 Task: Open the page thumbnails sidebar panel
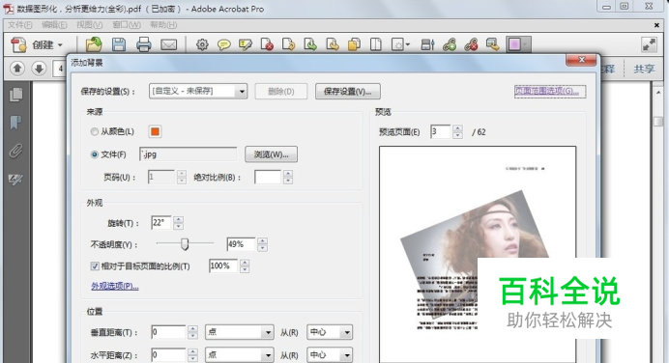[x=15, y=95]
